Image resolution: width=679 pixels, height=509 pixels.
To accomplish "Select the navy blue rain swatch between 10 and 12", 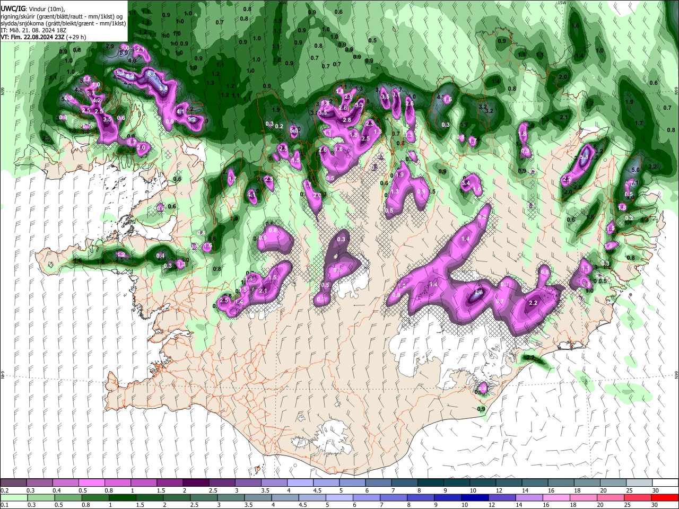I will click(x=475, y=497).
